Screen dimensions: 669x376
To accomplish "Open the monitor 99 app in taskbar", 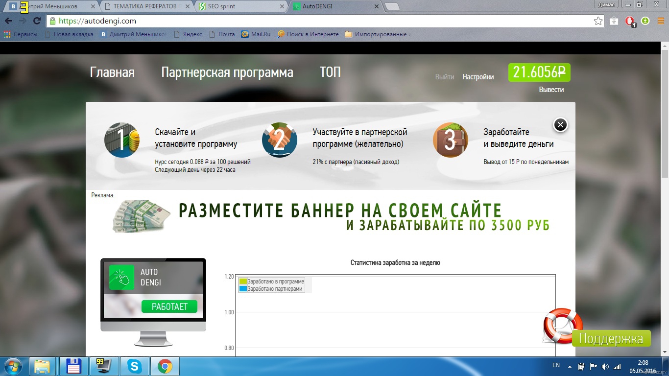I will 104,366.
